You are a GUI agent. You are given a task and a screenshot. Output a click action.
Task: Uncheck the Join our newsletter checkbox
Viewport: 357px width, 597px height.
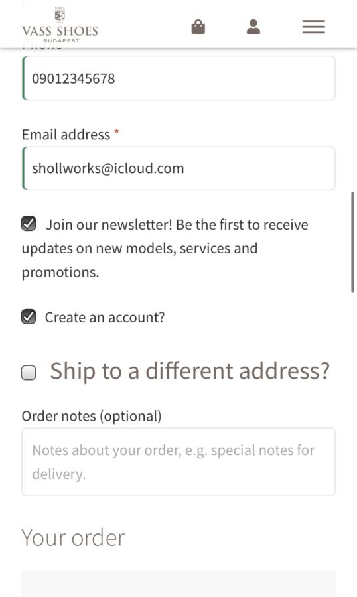click(x=29, y=224)
